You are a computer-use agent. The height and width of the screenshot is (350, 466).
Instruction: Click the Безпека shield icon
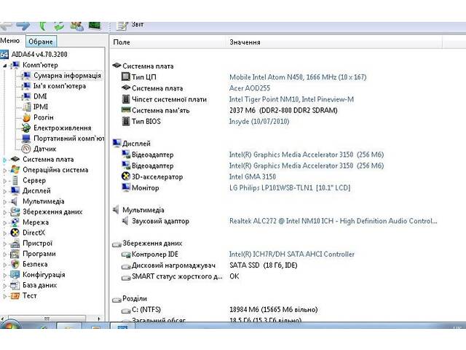[x=15, y=264]
